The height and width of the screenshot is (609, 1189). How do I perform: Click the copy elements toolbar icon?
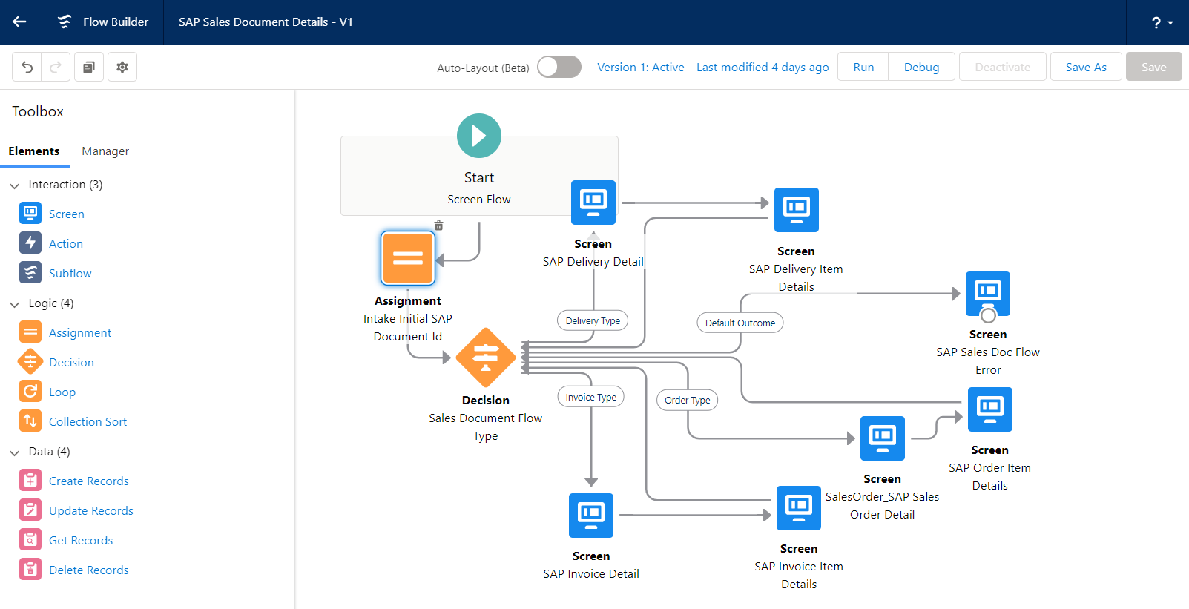click(x=89, y=67)
